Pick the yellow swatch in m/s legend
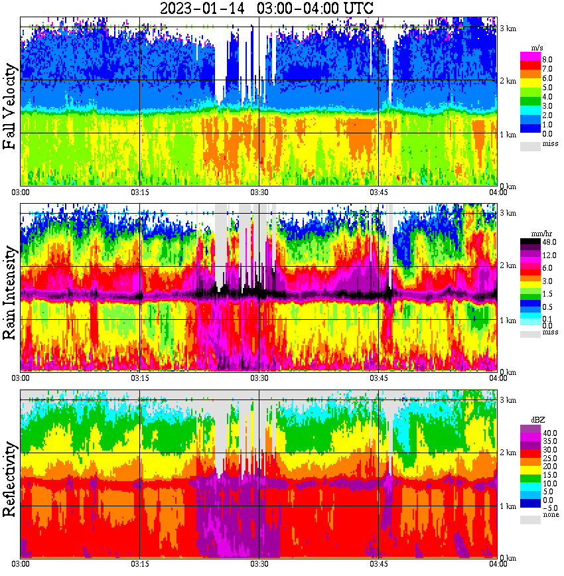The width and height of the screenshot is (564, 576). click(x=530, y=83)
